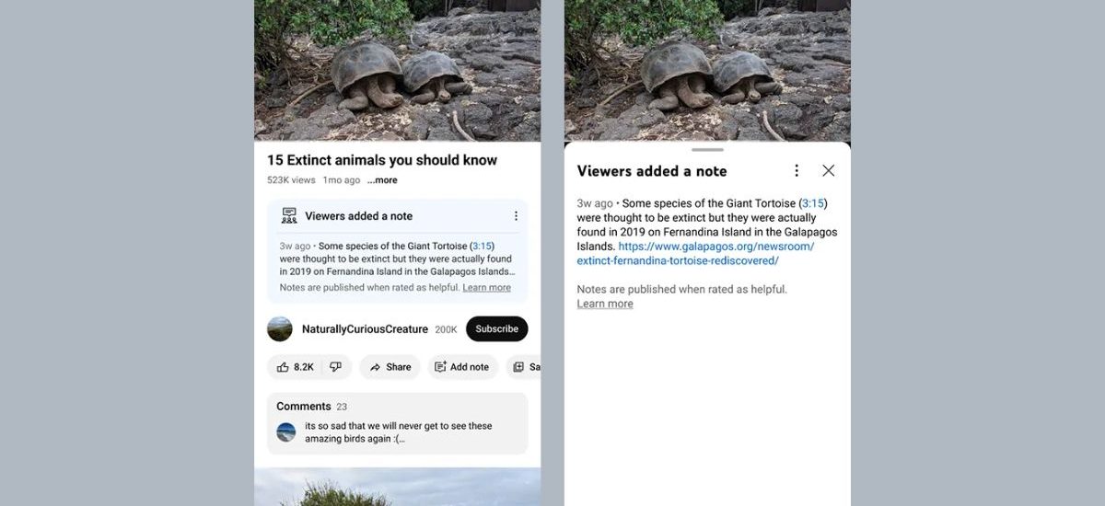
Task: Click Learn more in the note card
Action: tap(486, 288)
